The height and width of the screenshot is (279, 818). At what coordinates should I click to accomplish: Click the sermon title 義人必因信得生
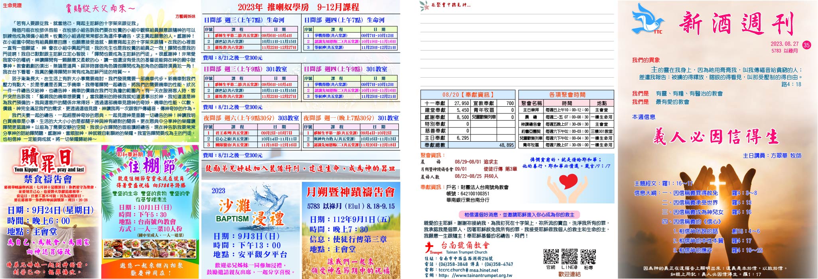716,137
